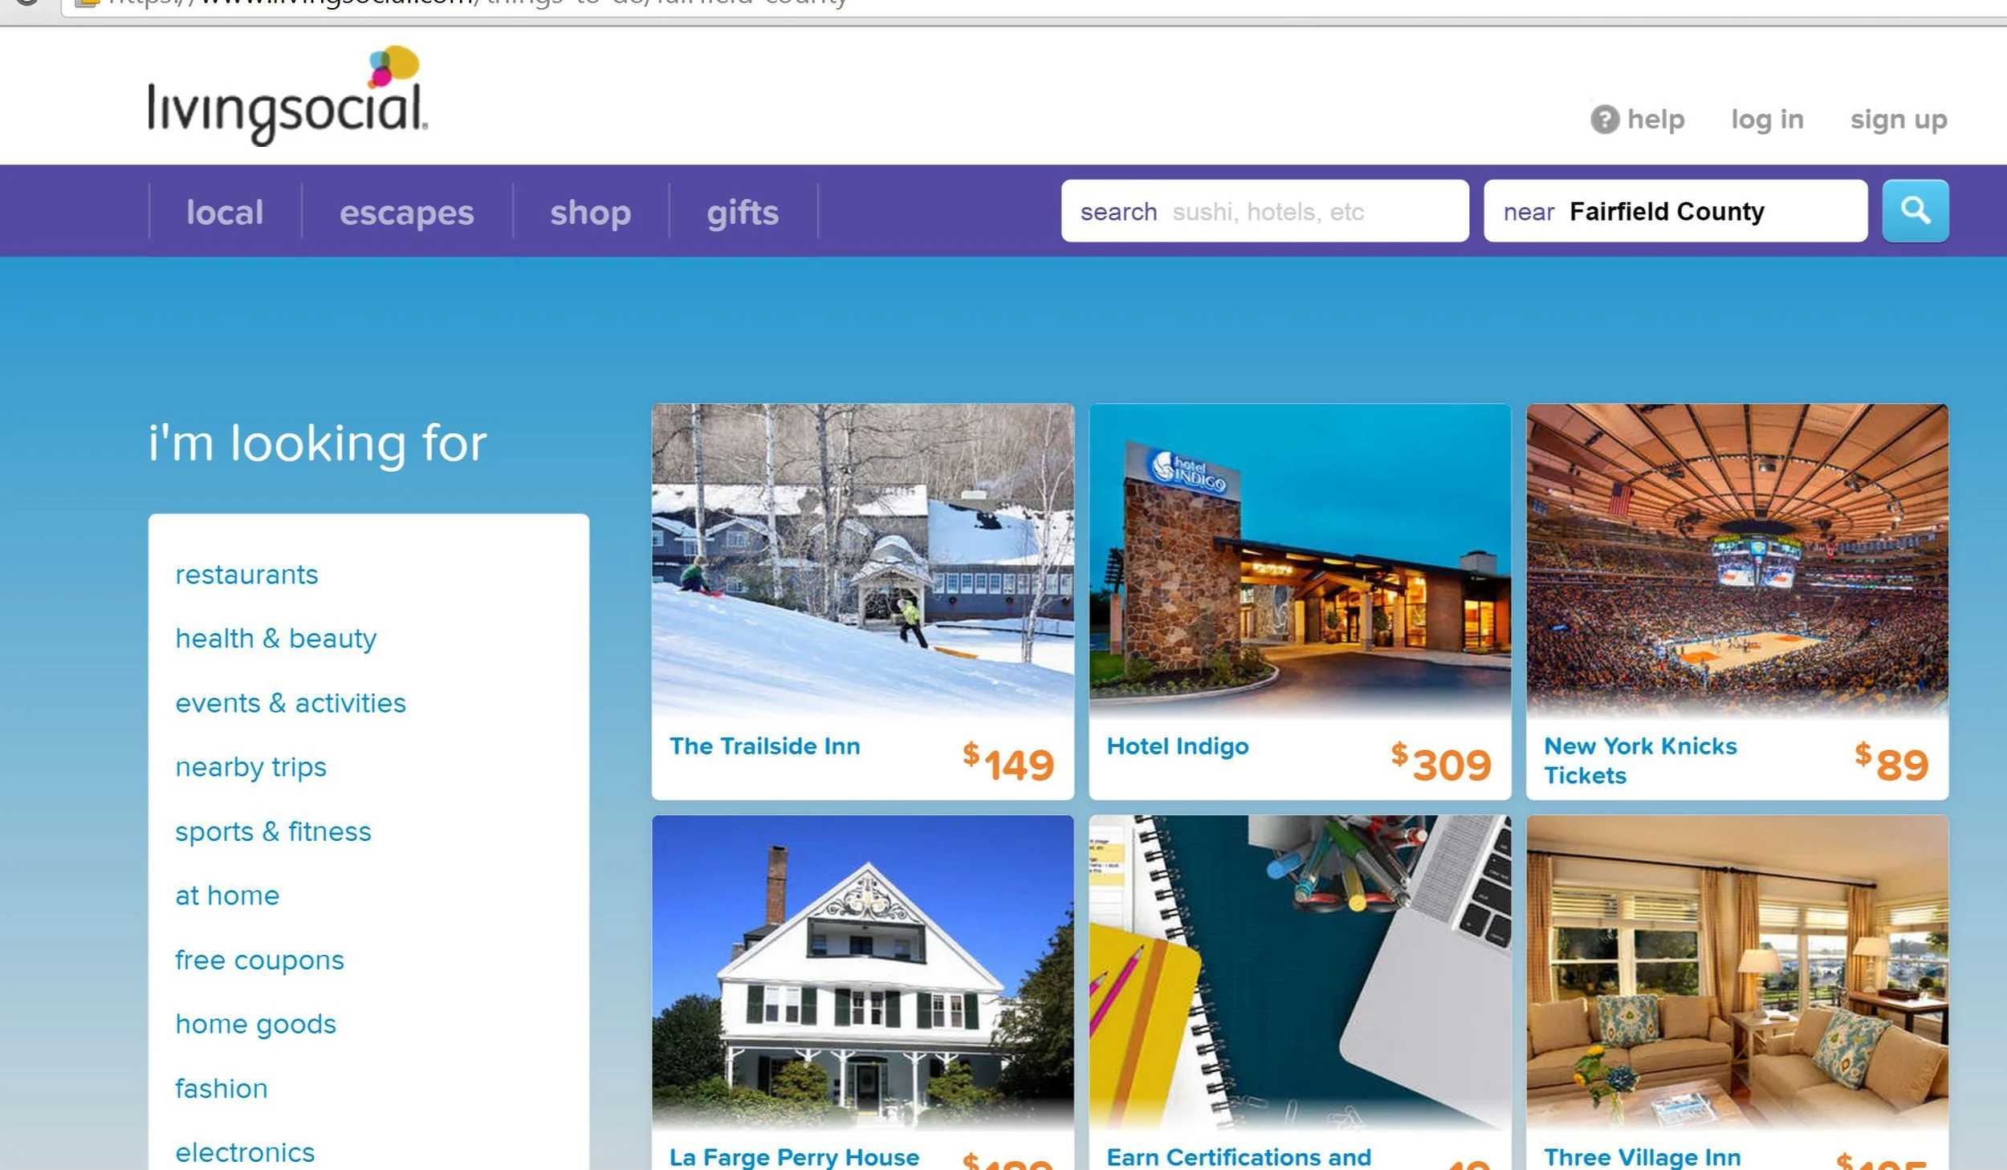The image size is (2007, 1170).
Task: Open the free coupons category
Action: coord(259,960)
